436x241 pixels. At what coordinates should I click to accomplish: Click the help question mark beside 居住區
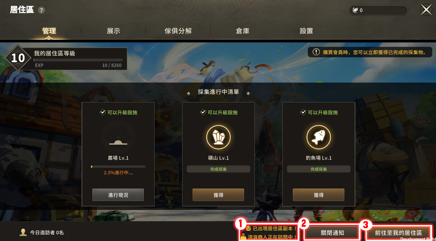41,10
